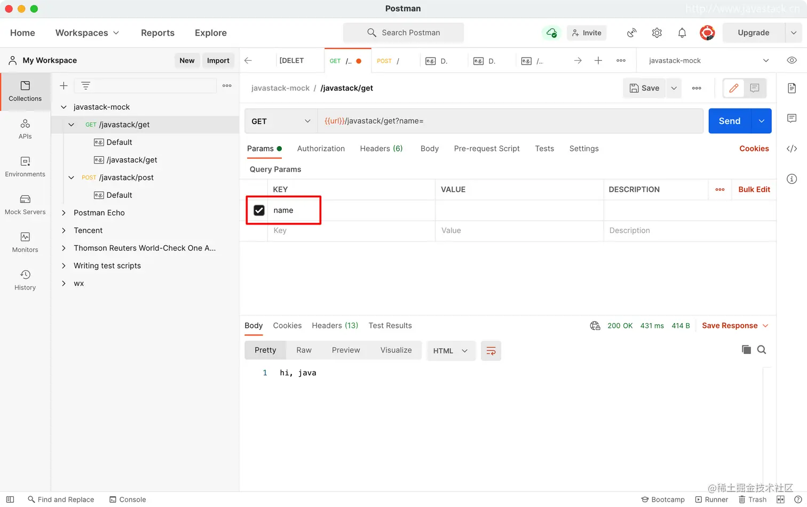
Task: Toggle response line wrap button
Action: pyautogui.click(x=491, y=351)
